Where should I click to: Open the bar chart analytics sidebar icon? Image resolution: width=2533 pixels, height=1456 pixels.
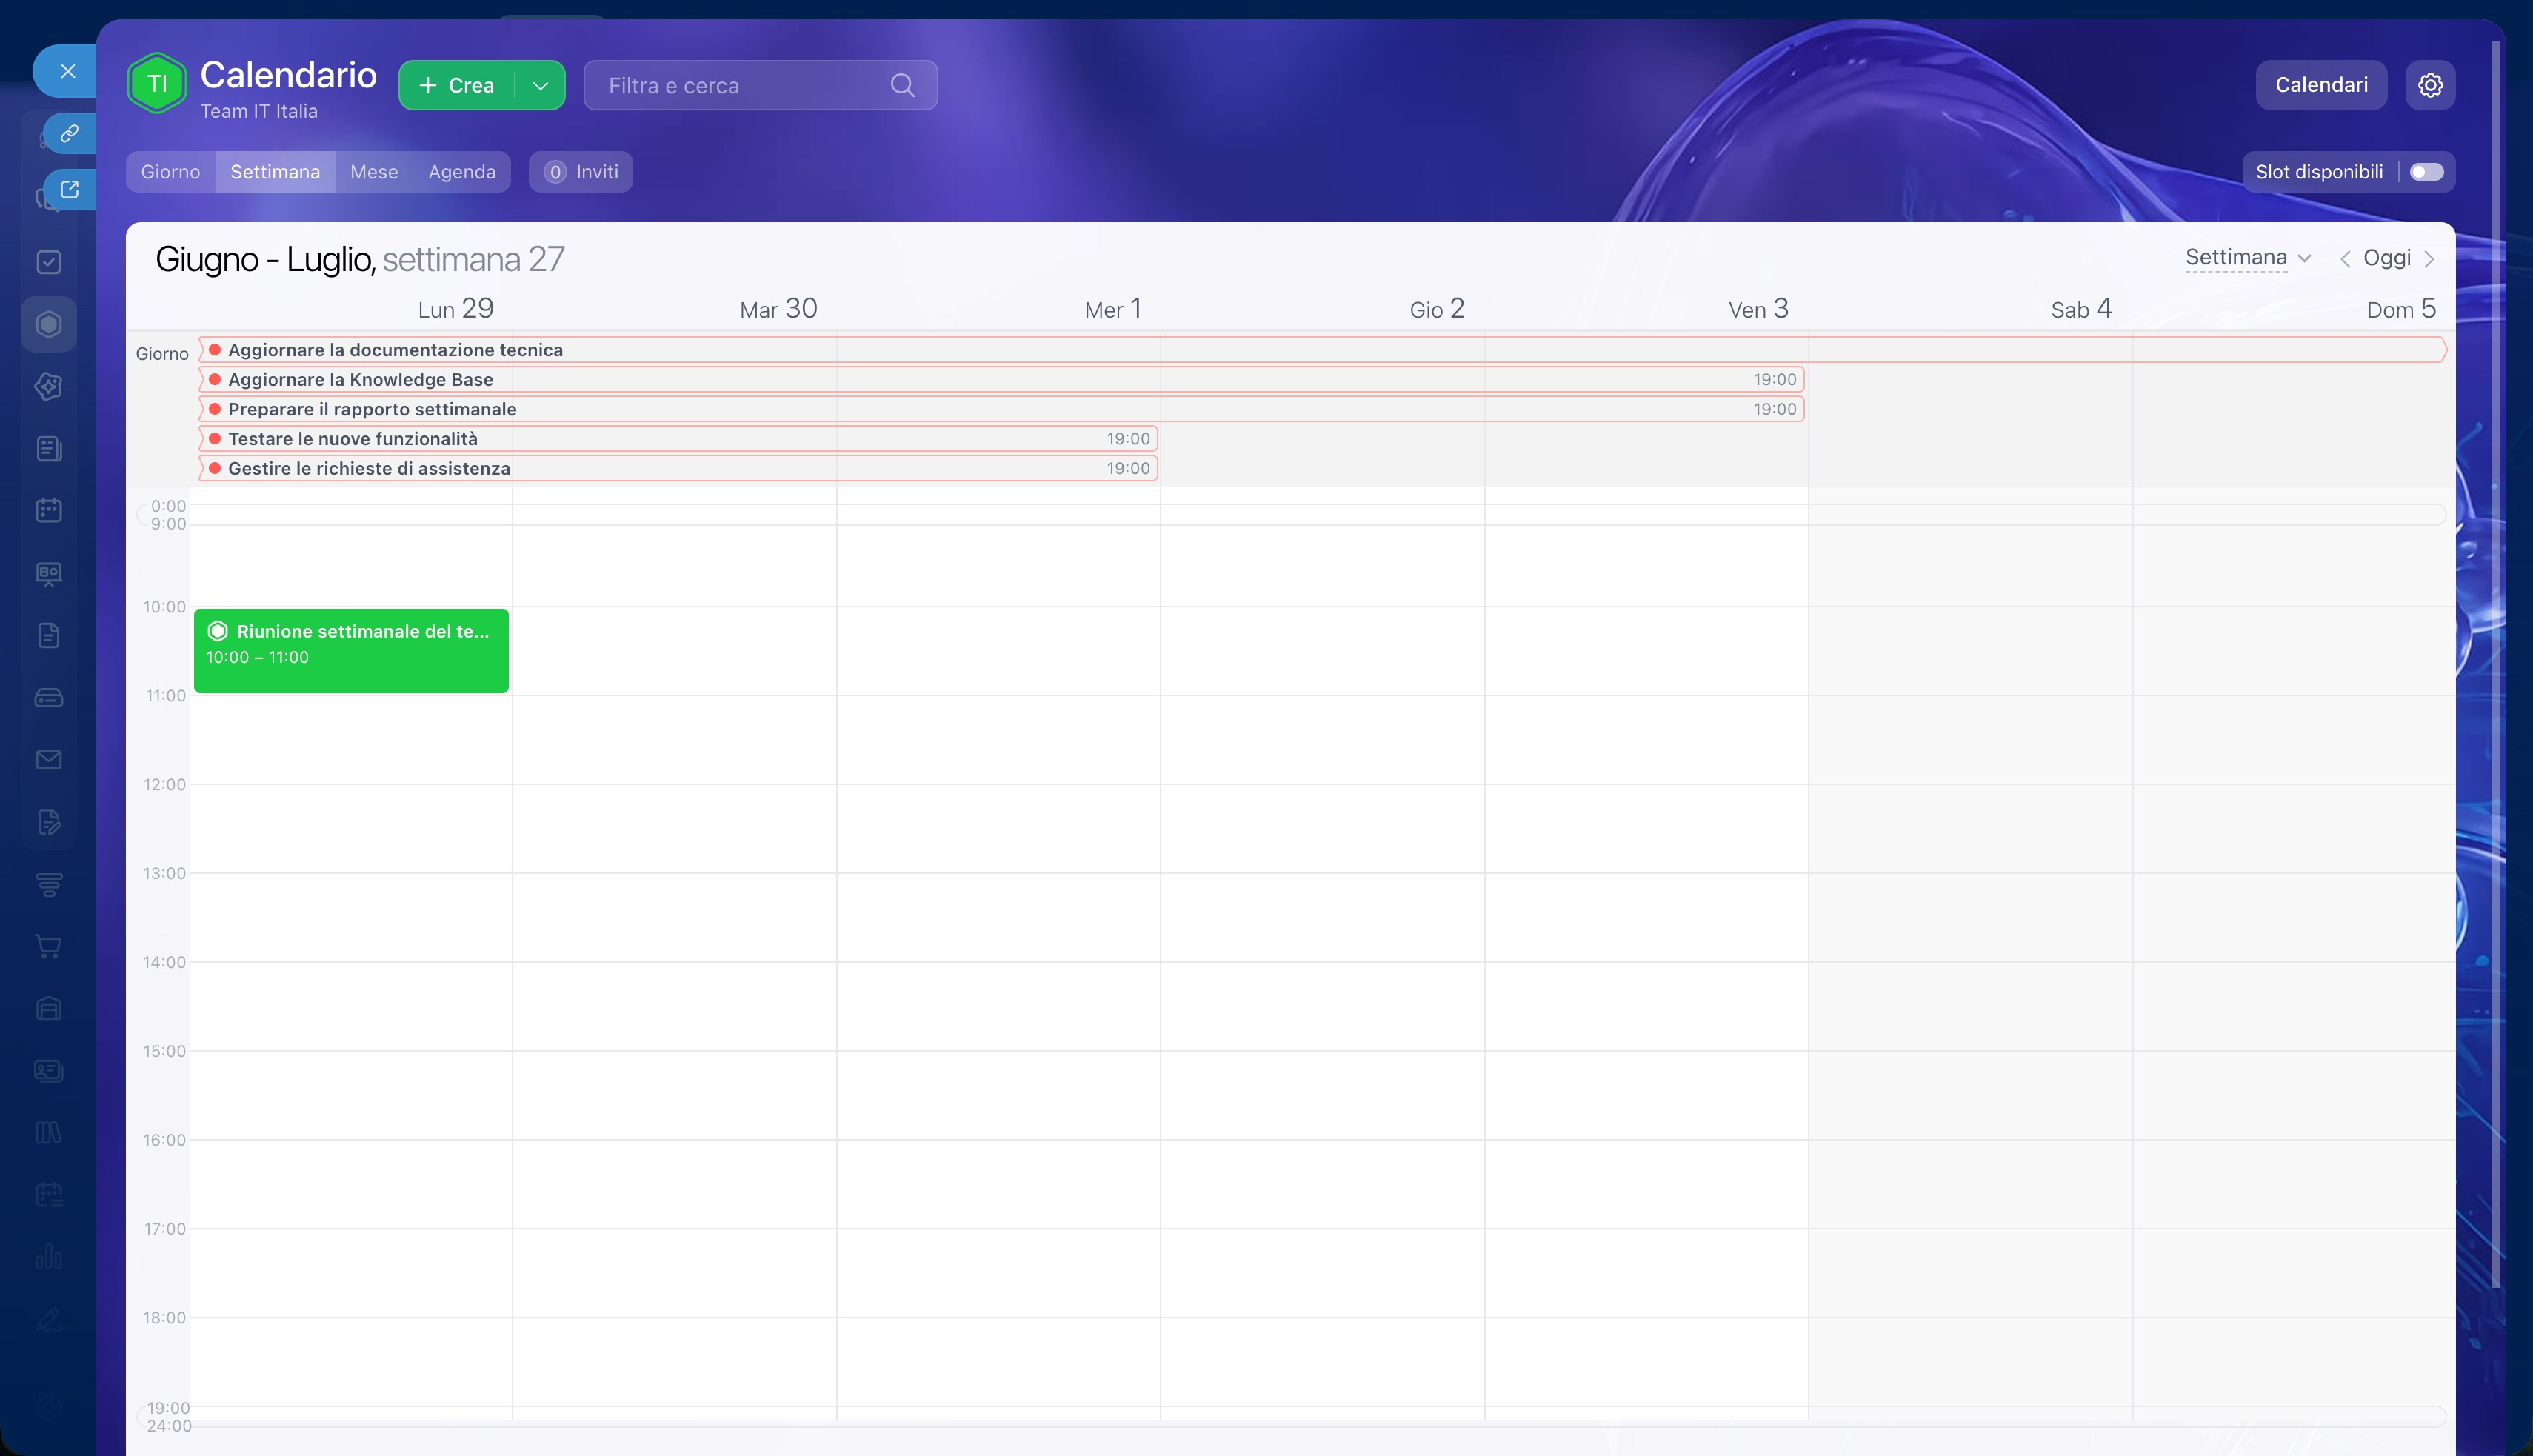coord(49,1257)
